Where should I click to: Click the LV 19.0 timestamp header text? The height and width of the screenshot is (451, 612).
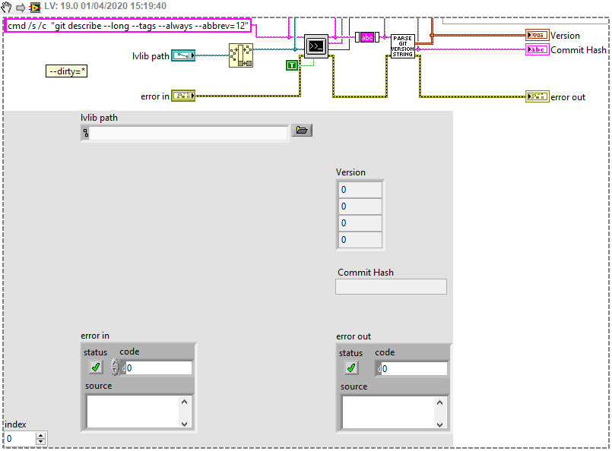105,6
